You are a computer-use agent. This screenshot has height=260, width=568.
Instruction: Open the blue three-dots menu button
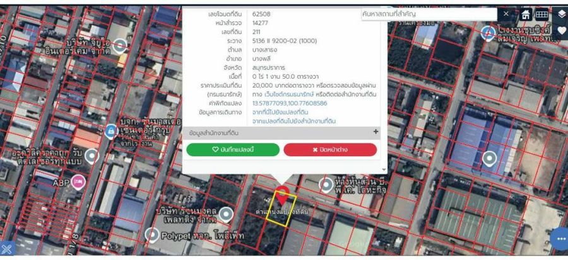click(x=560, y=238)
